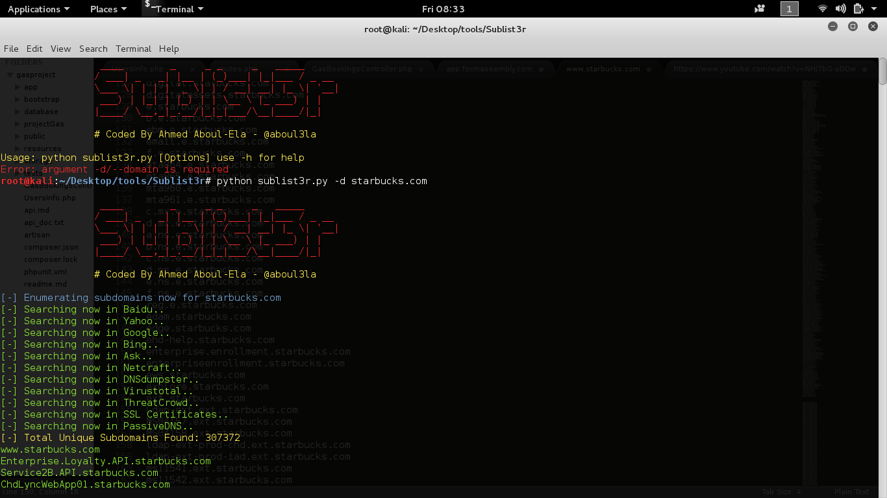Click the battery status icon
Viewport: 887px width, 498px height.
click(x=858, y=9)
